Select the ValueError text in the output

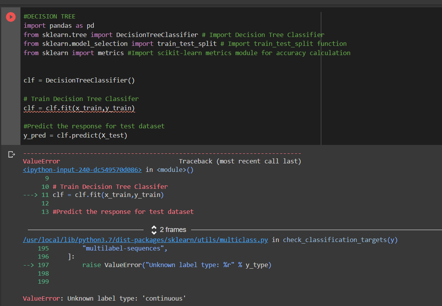tap(41, 161)
